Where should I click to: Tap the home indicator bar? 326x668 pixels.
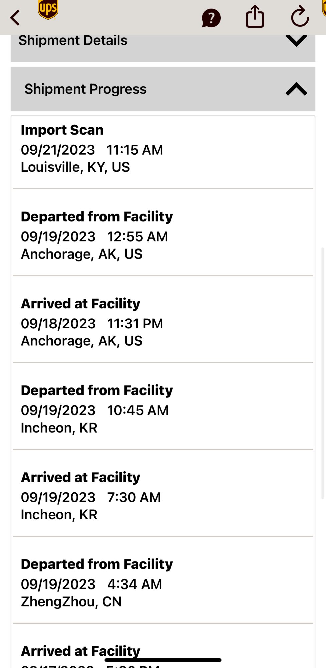click(163, 660)
